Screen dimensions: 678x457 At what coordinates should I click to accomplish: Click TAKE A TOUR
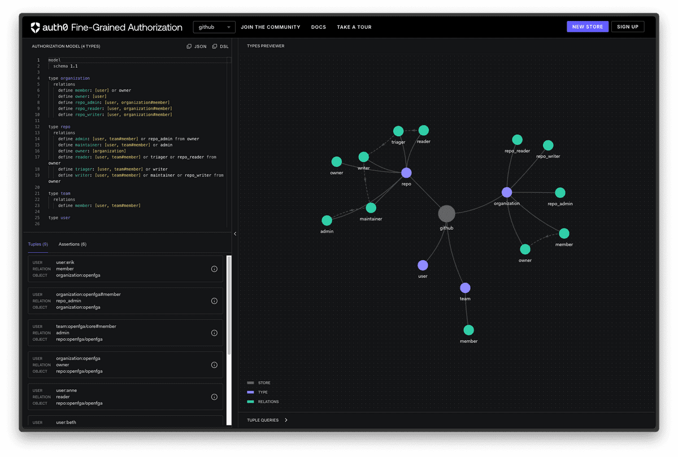click(354, 27)
